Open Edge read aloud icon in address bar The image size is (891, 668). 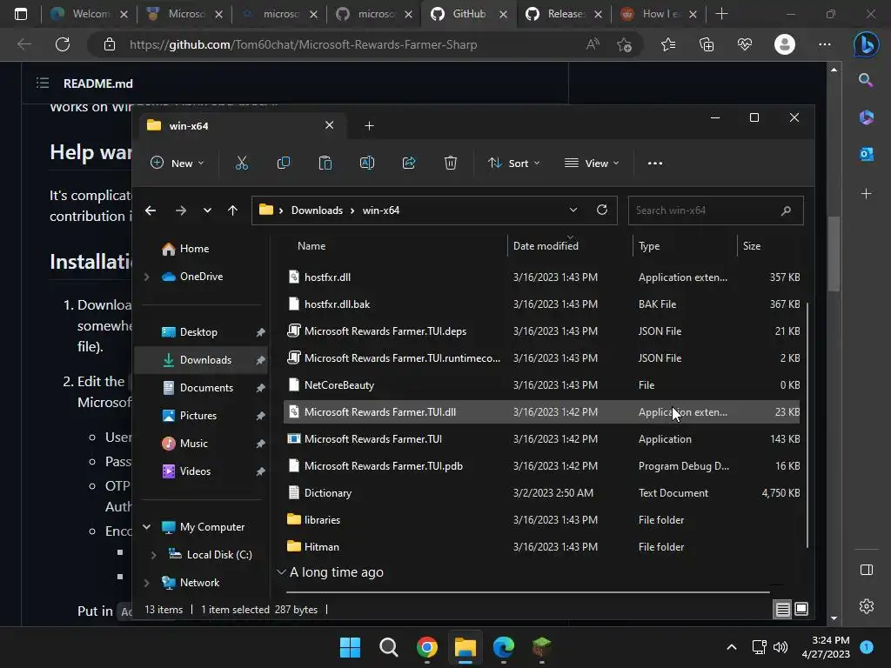coord(593,44)
